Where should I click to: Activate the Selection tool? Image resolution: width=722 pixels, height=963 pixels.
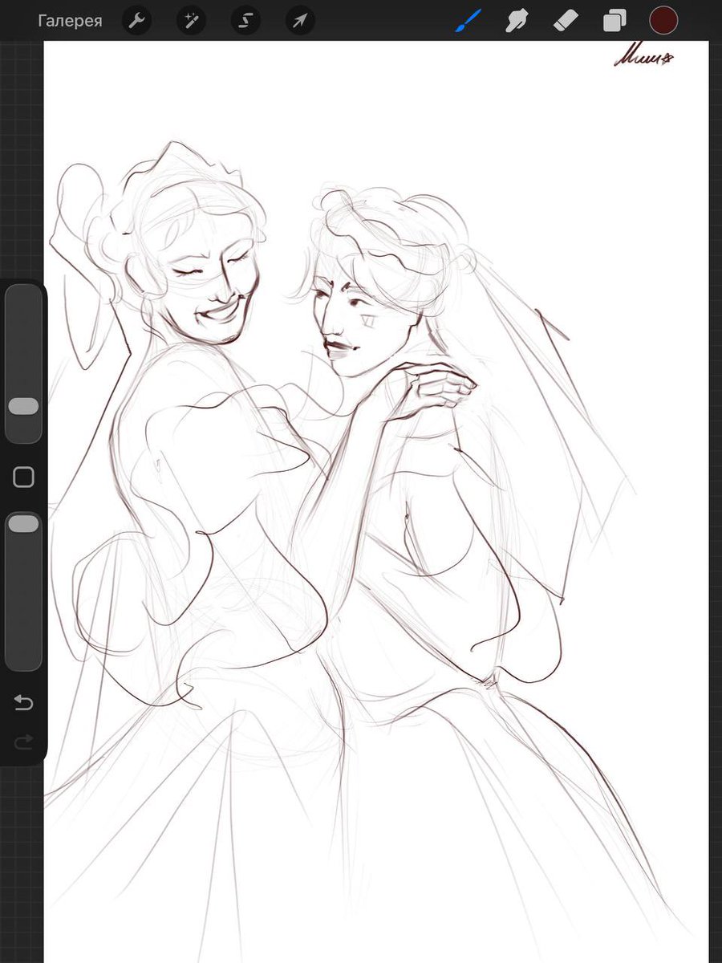(245, 21)
